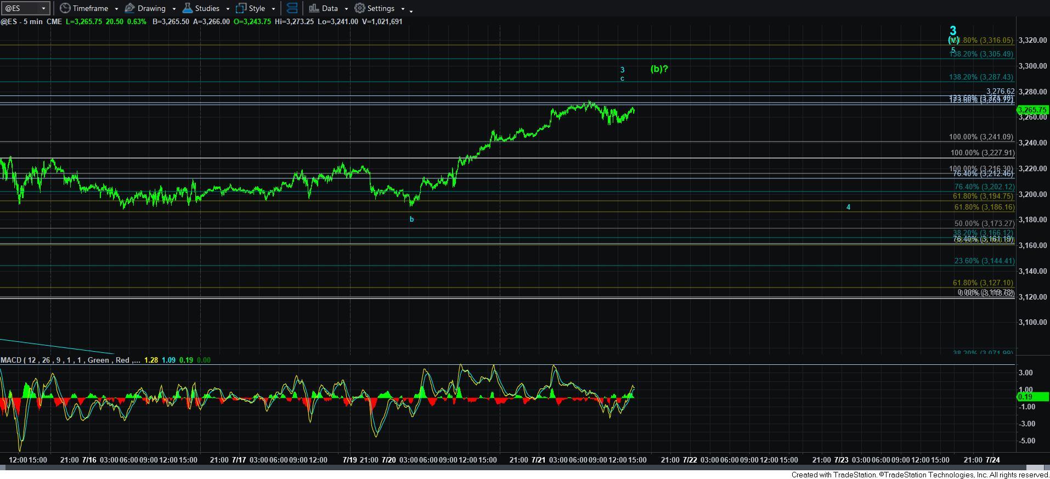This screenshot has width=1050, height=479.
Task: Select the current price tag 3,265.75 on axis
Action: click(1034, 110)
